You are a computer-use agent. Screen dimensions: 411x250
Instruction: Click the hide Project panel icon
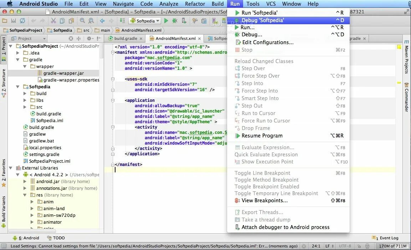coord(99,38)
